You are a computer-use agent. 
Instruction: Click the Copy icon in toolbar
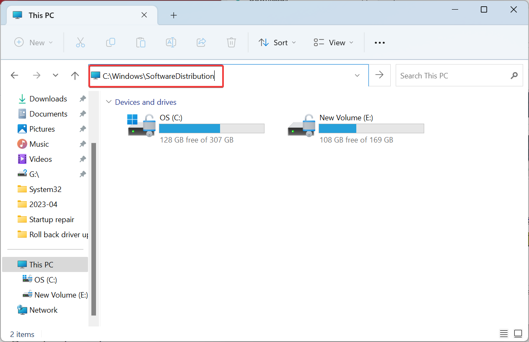point(111,42)
